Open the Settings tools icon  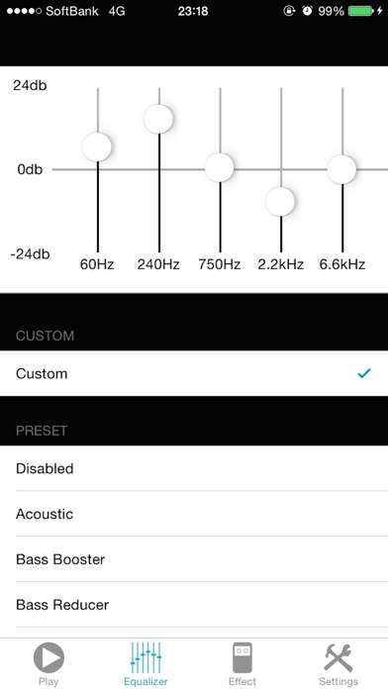click(338, 657)
